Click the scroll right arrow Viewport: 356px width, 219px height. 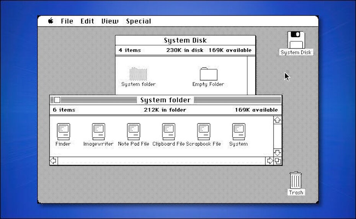tap(269, 161)
